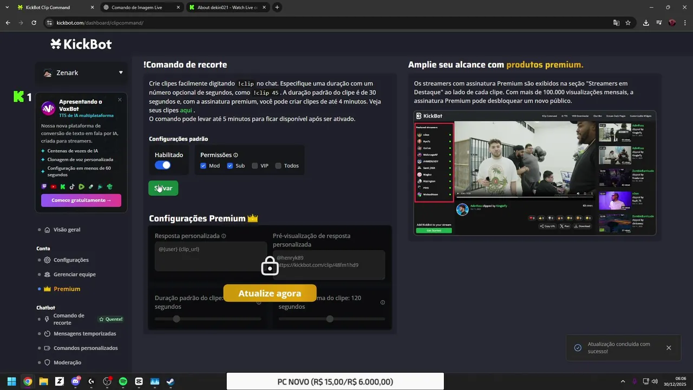Click the crown icon beside Premium
This screenshot has width=693, height=390.
[48, 289]
